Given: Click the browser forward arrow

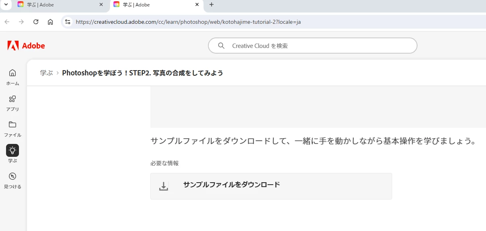Looking at the screenshot, I should coord(21,22).
